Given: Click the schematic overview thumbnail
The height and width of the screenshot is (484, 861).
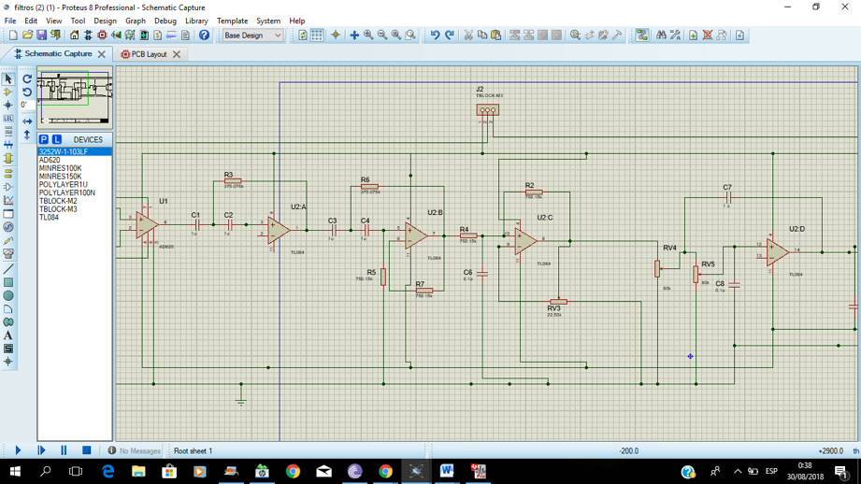Looking at the screenshot, I should (x=75, y=98).
